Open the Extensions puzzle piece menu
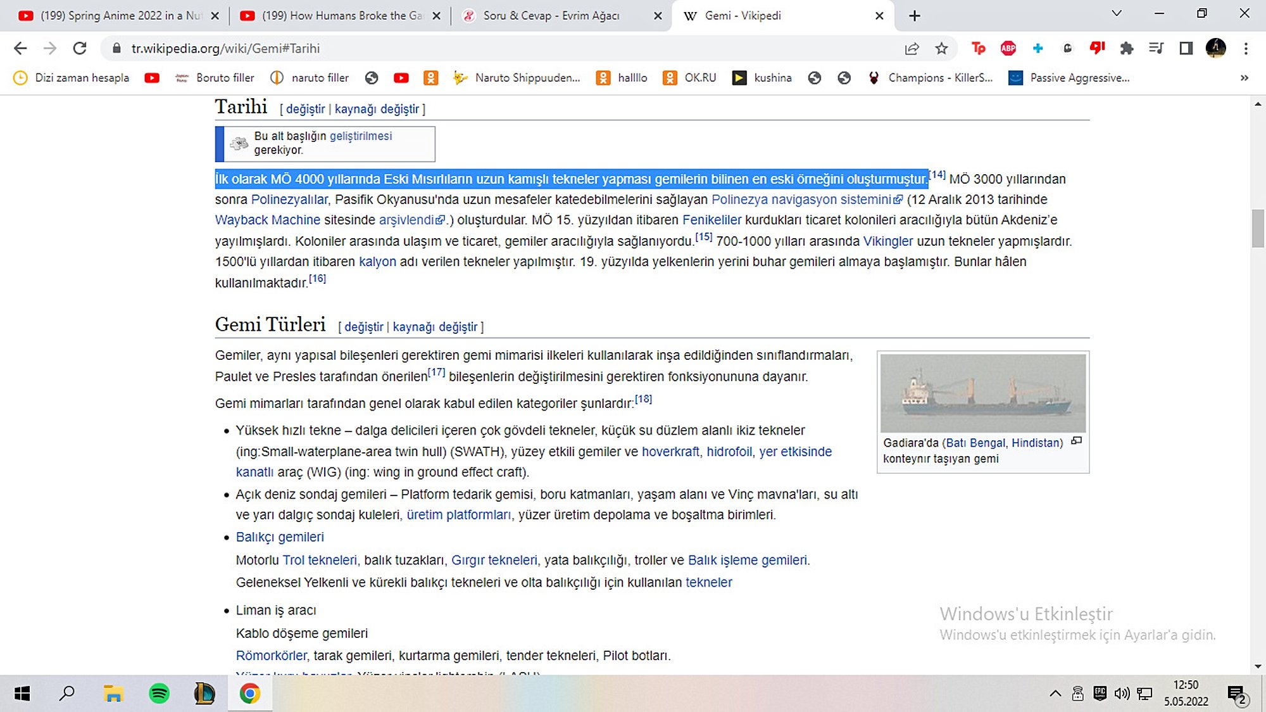Image resolution: width=1266 pixels, height=712 pixels. (1126, 48)
